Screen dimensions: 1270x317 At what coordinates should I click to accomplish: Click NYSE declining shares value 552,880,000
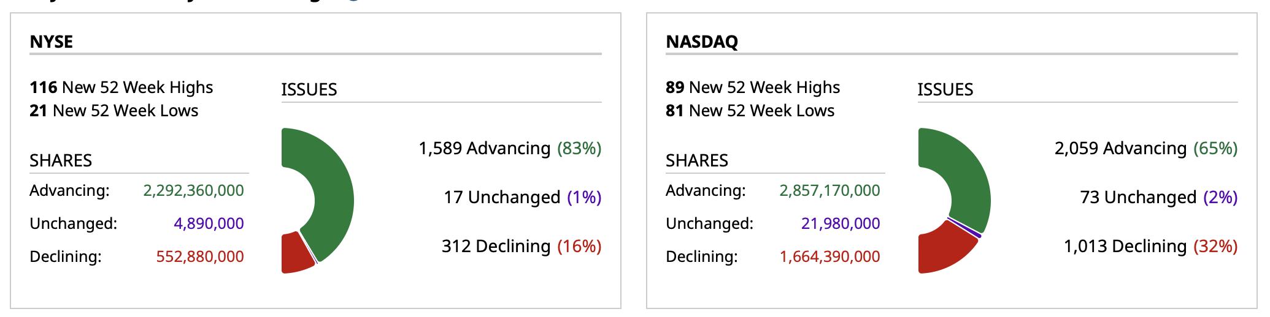coord(200,256)
